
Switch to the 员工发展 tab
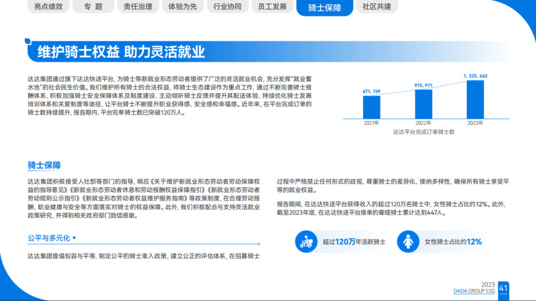coord(272,7)
